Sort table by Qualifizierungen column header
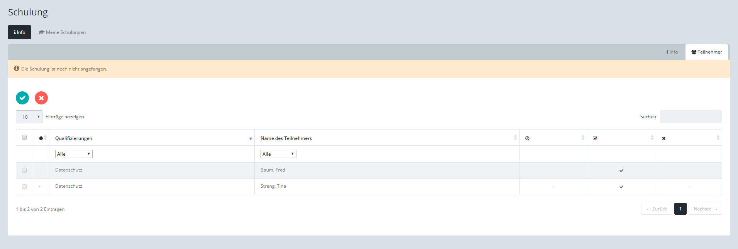This screenshot has height=249, width=738. [151, 138]
